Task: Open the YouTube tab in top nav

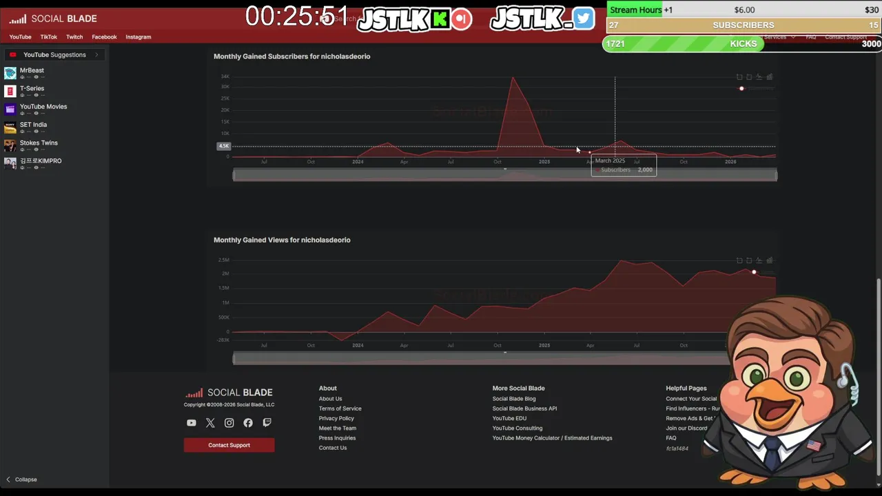Action: click(20, 37)
